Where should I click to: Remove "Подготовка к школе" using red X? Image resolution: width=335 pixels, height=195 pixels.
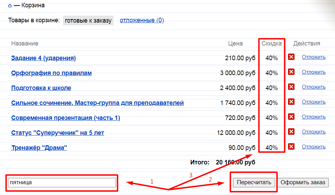click(x=291, y=87)
